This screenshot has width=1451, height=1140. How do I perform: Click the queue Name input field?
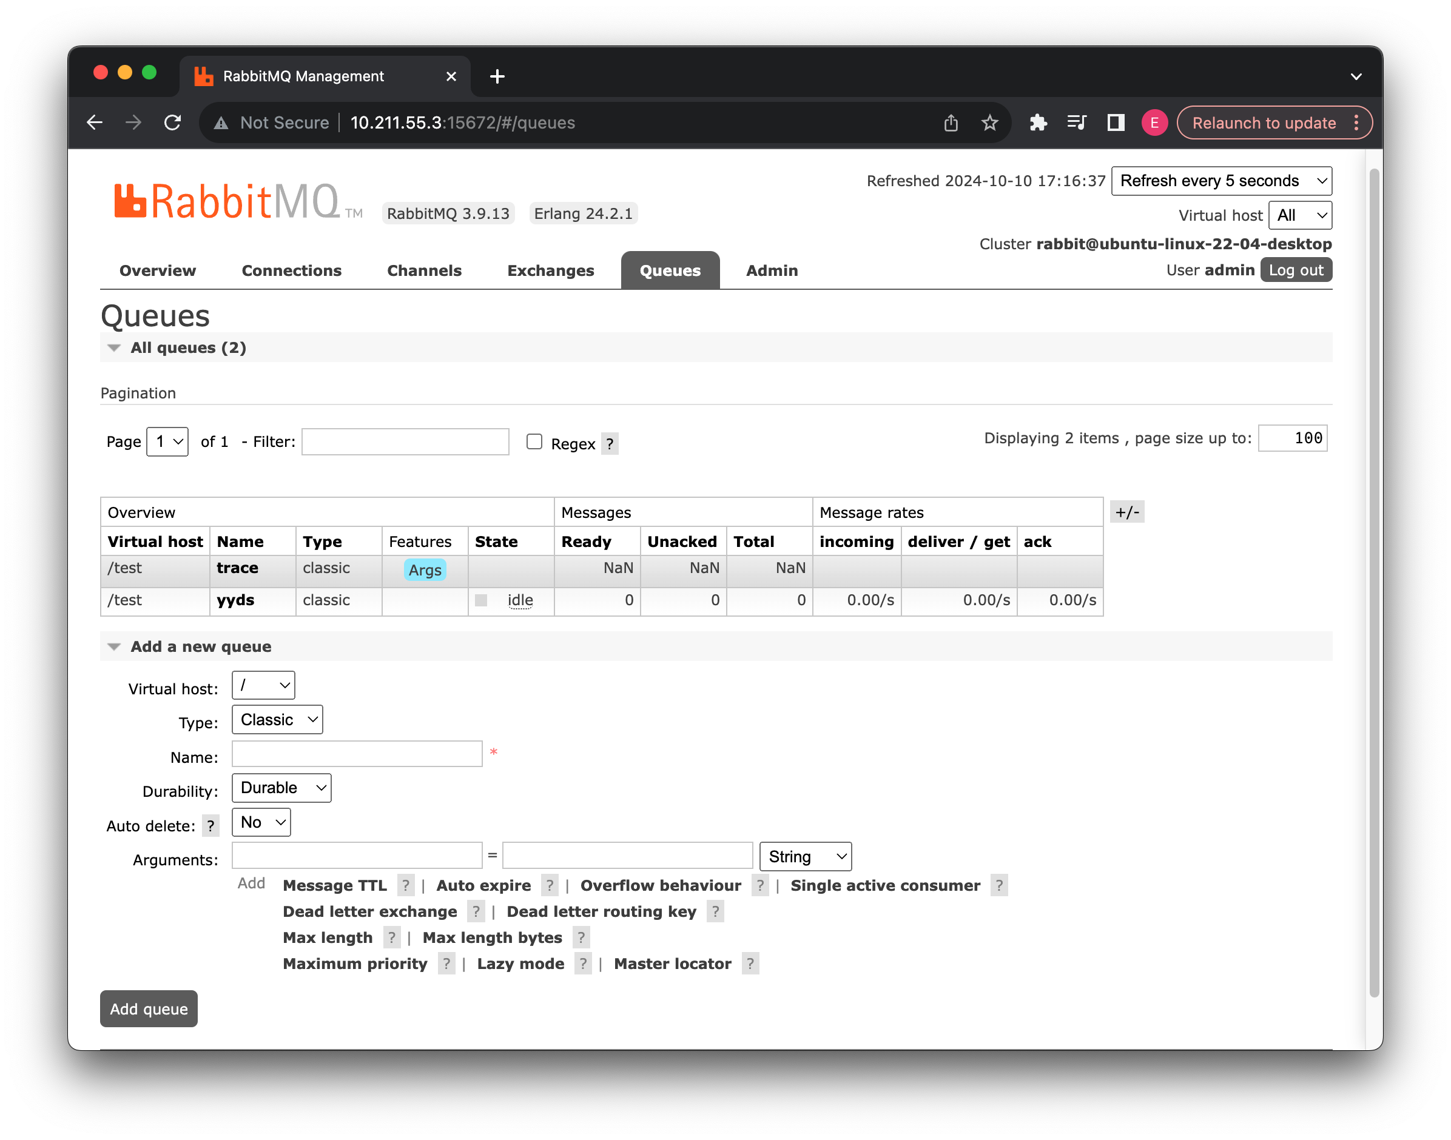pyautogui.click(x=357, y=754)
